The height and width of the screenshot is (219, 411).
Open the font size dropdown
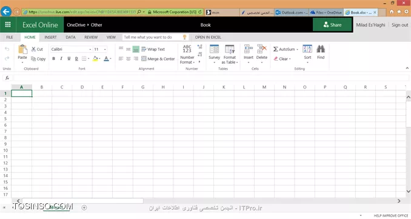pyautogui.click(x=105, y=49)
